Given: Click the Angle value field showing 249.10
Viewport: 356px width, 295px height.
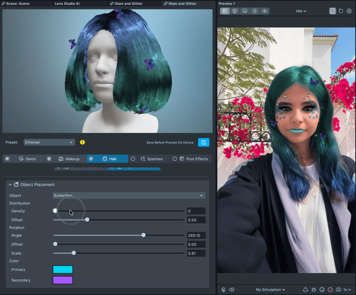Looking at the screenshot, I should tap(196, 235).
